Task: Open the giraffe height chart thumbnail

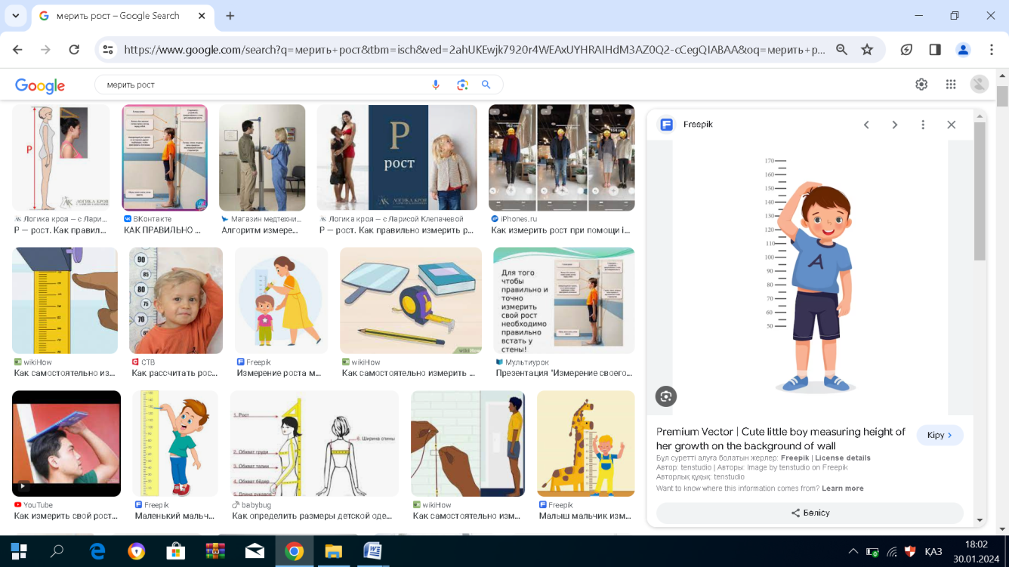Action: tap(586, 443)
